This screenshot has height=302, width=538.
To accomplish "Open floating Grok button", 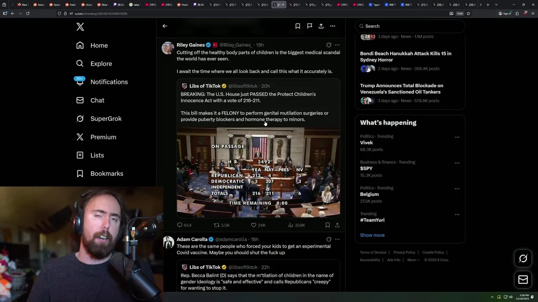I will [x=523, y=258].
